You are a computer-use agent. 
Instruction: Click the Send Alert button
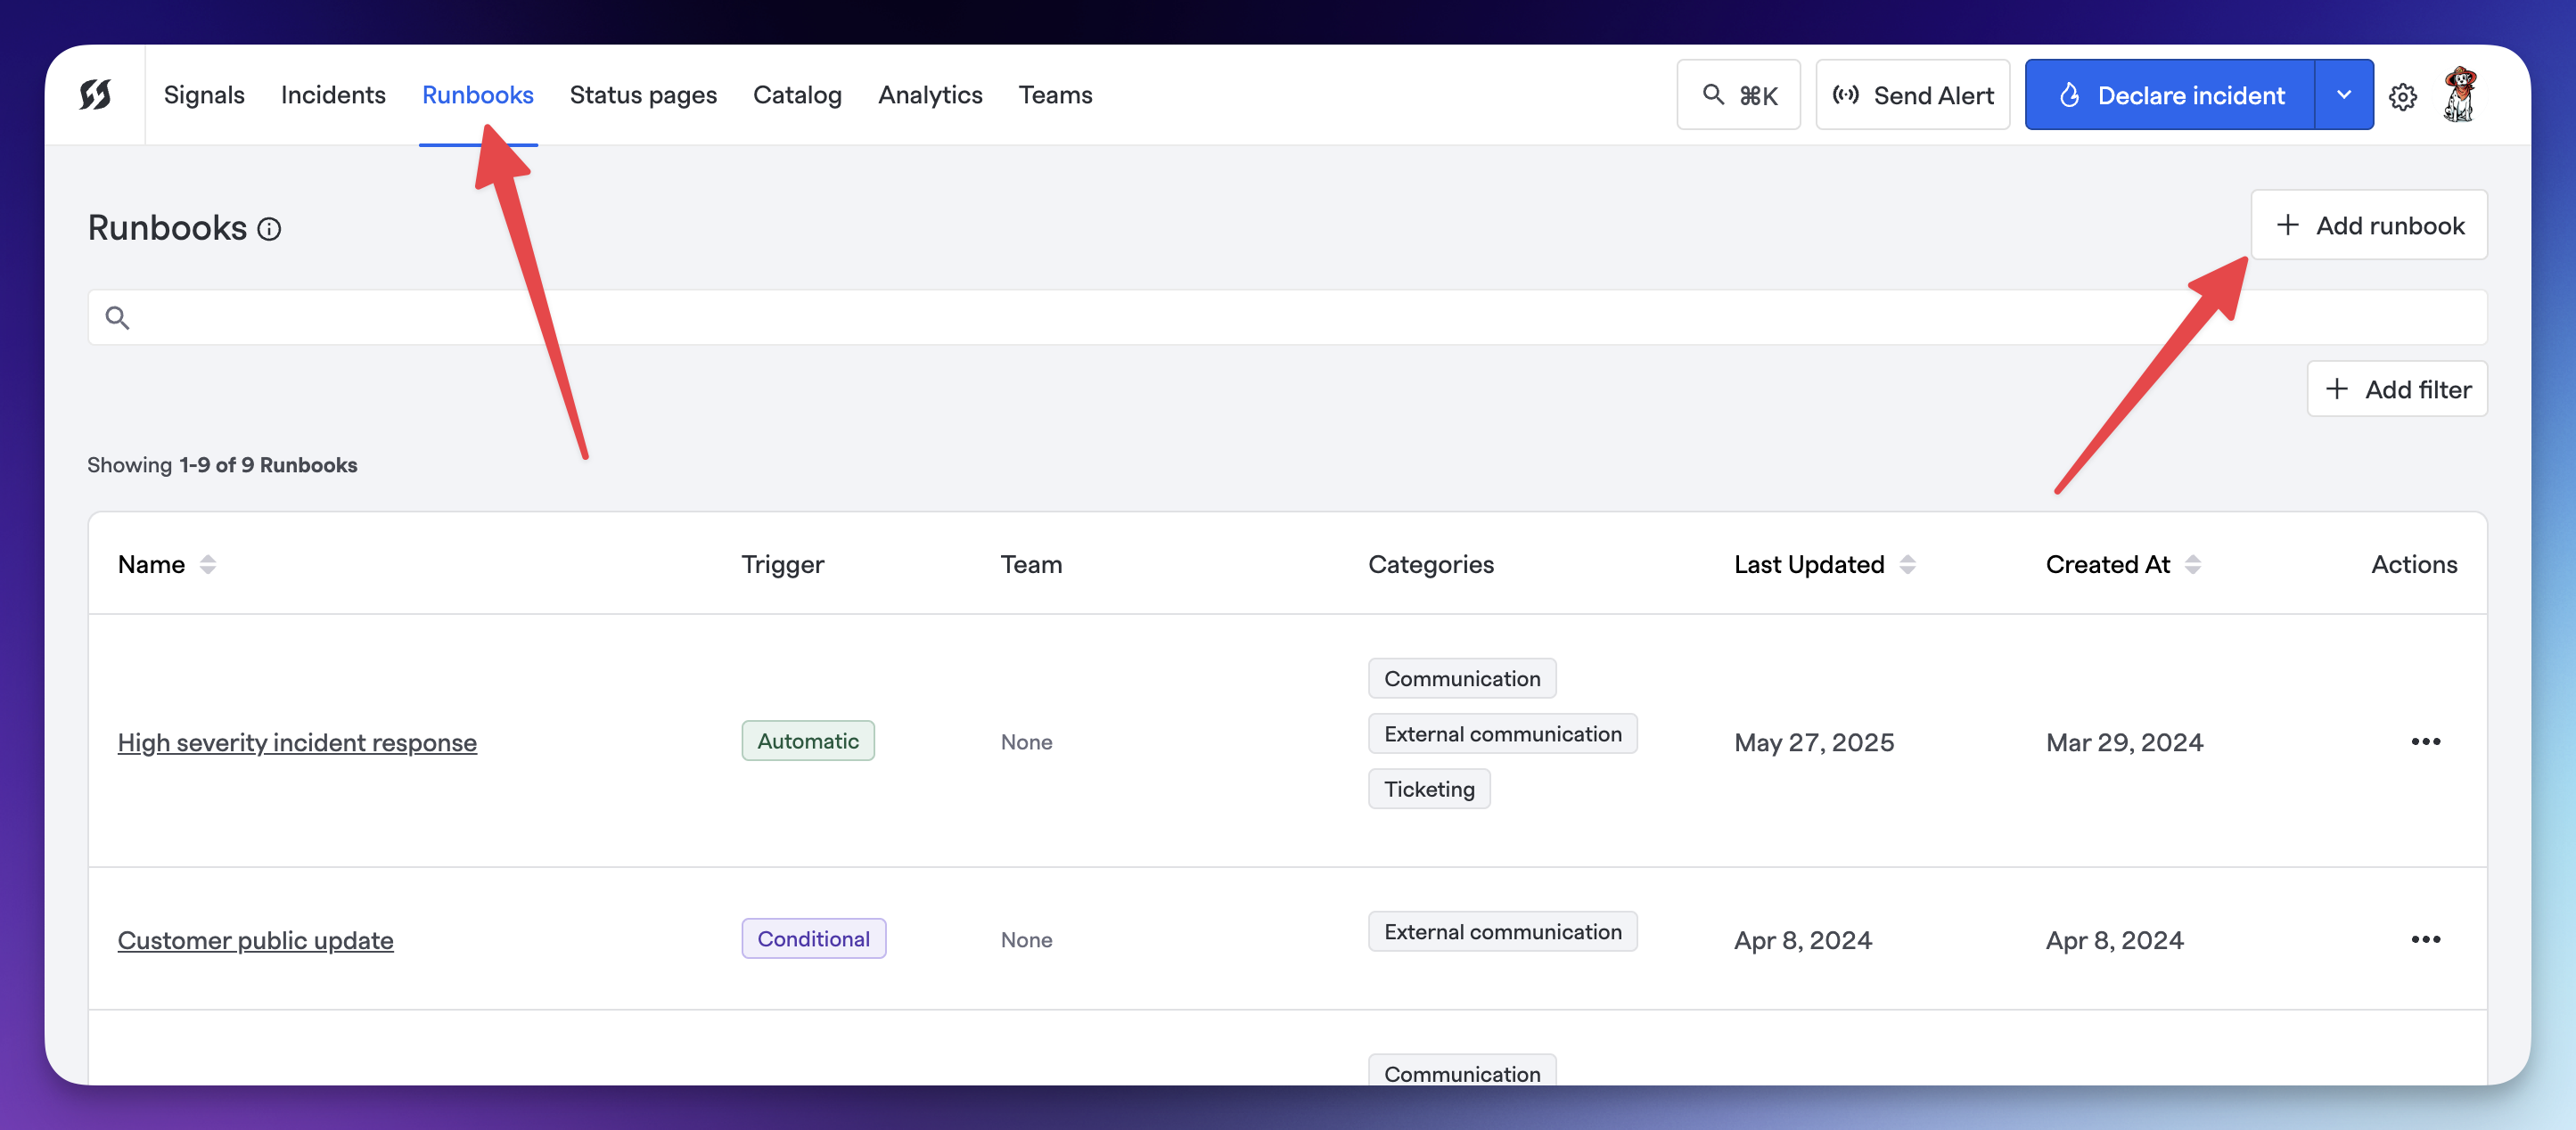(1912, 95)
